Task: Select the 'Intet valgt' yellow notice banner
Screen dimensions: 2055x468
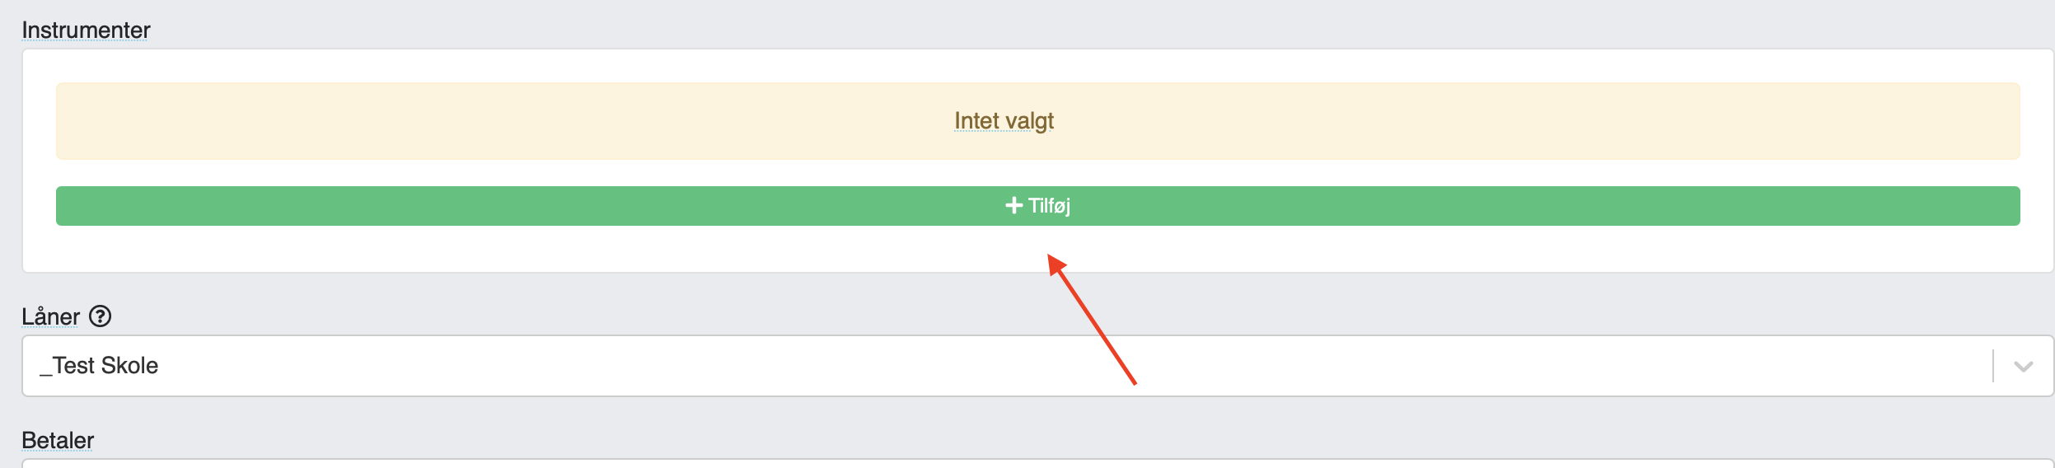Action: click(x=1037, y=121)
